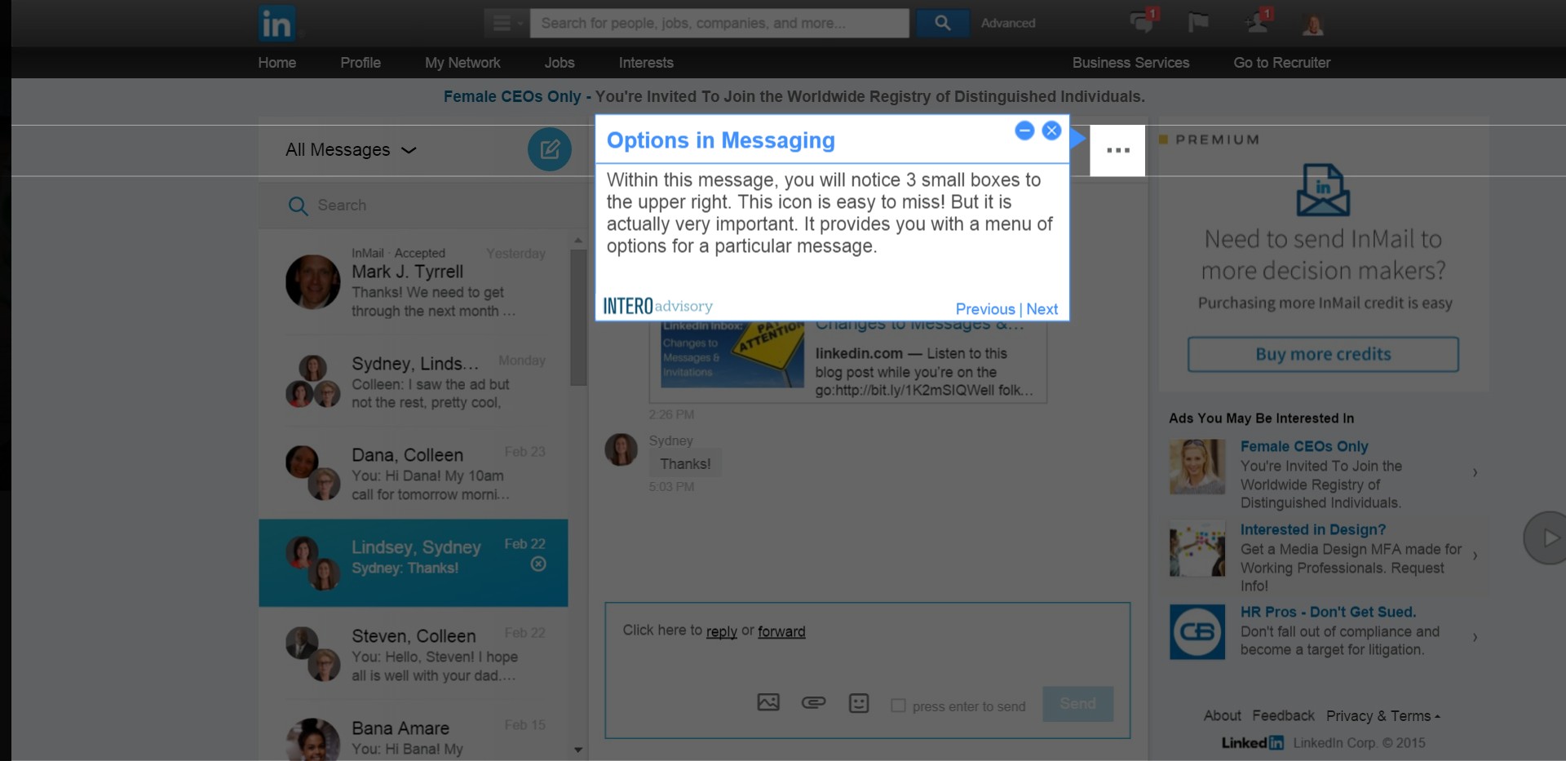Click the Interested in Design? ad title
Viewport: 1566px width, 761px height.
(1312, 529)
